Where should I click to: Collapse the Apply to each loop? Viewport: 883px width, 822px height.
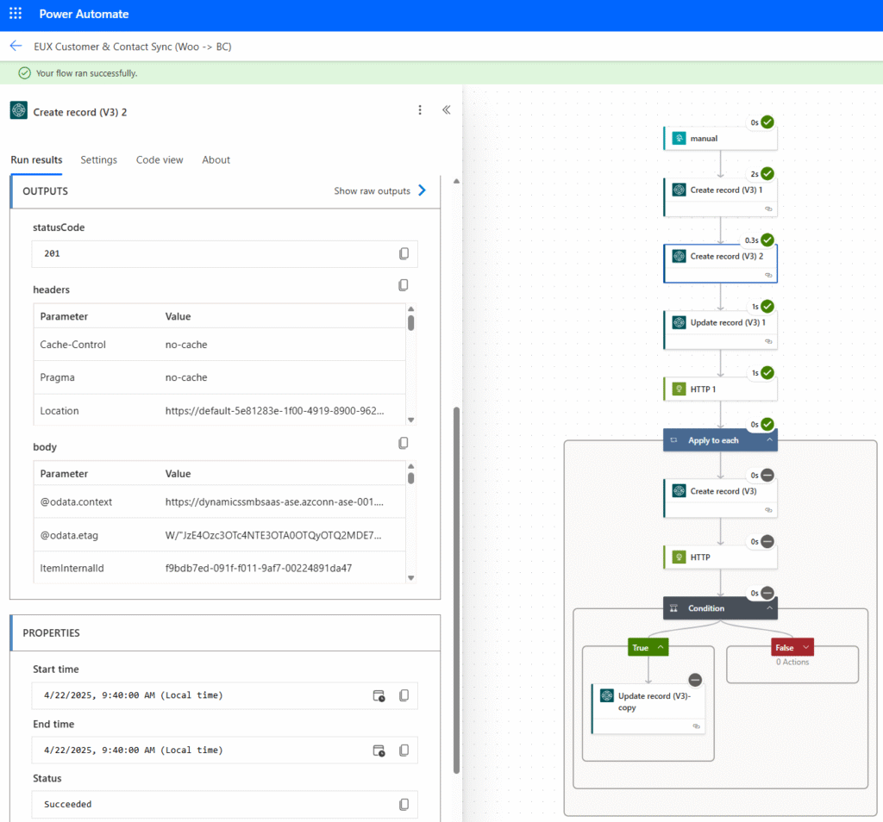click(x=769, y=440)
